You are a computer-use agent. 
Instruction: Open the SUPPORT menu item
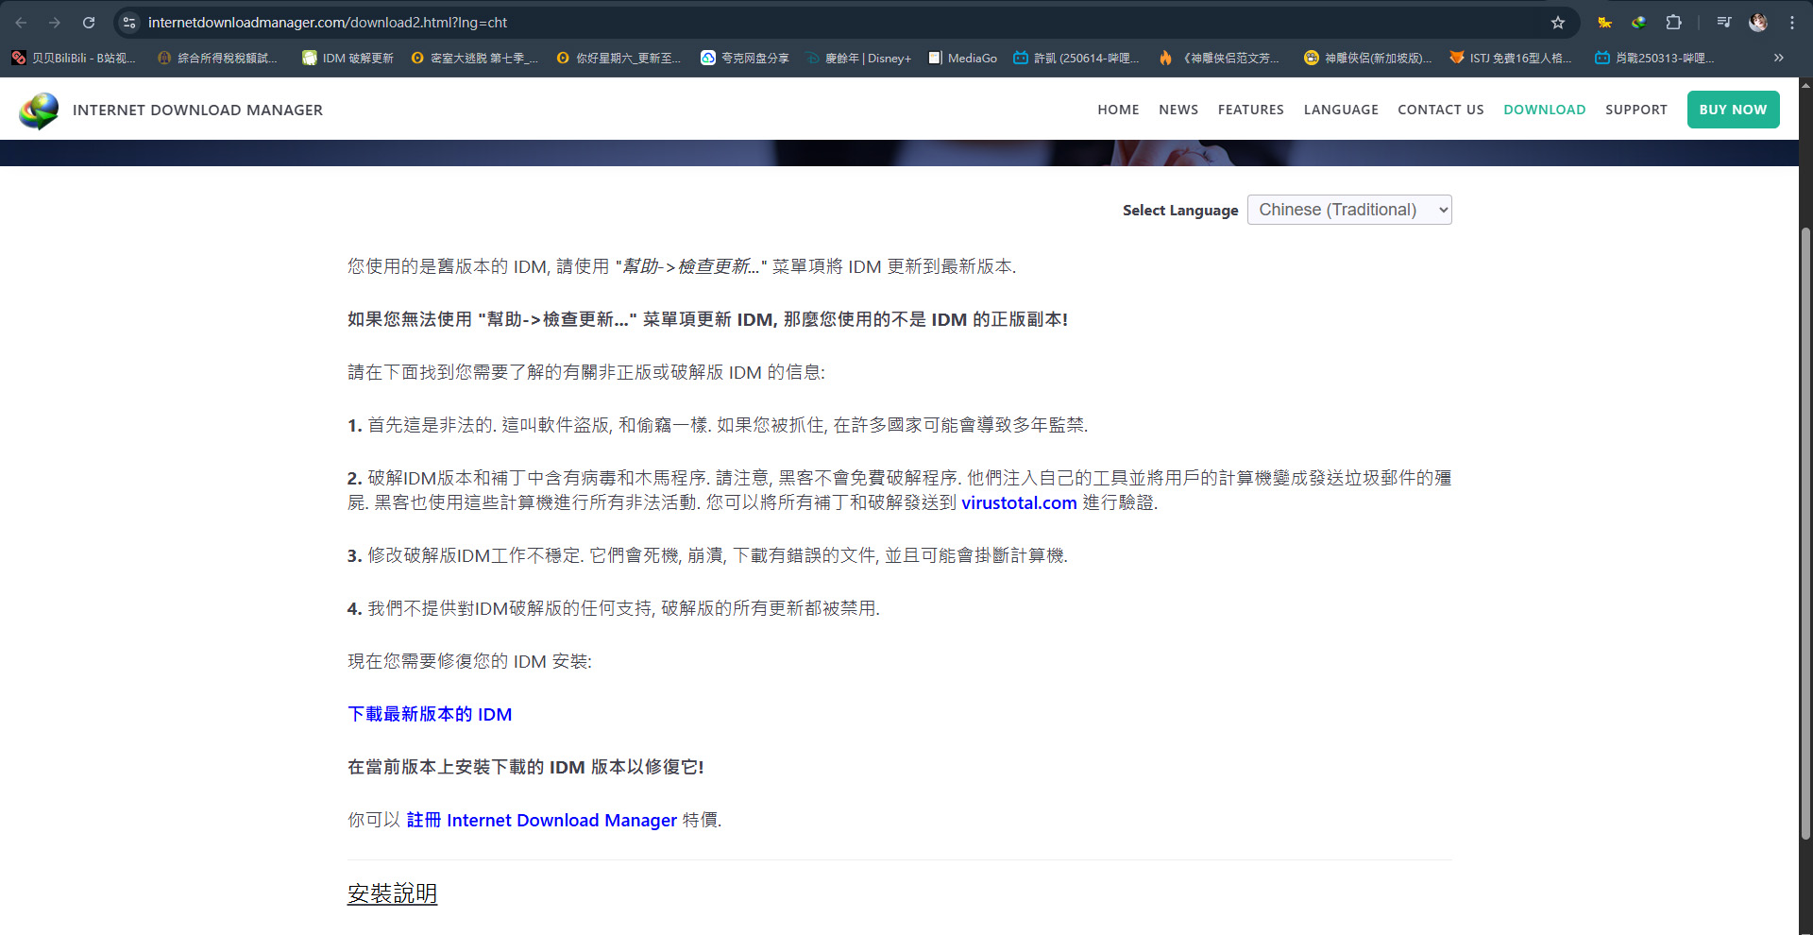coord(1635,110)
